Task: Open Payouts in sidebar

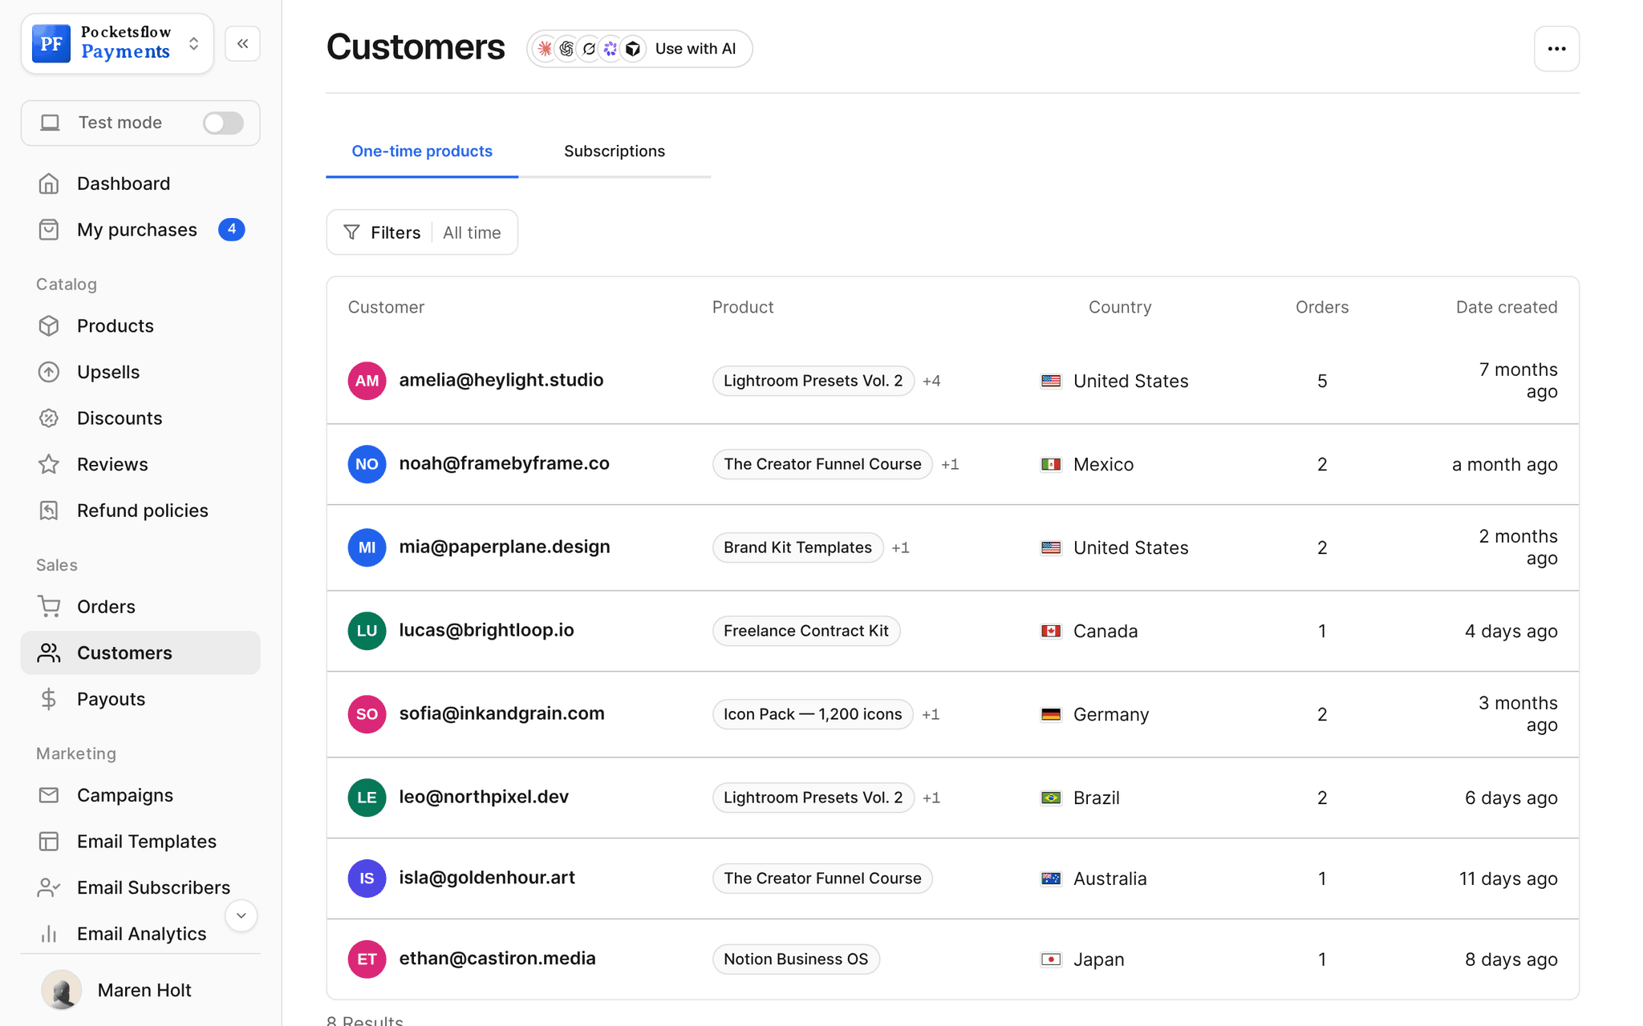Action: pyautogui.click(x=140, y=699)
